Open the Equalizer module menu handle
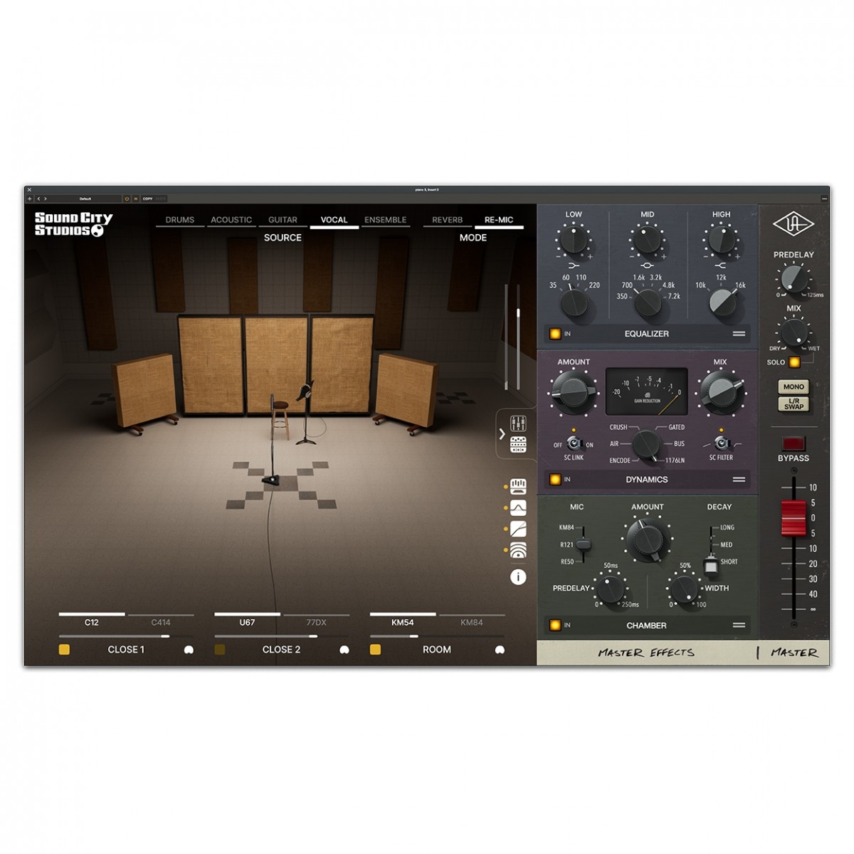Viewport: 854px width, 854px height. tap(739, 333)
